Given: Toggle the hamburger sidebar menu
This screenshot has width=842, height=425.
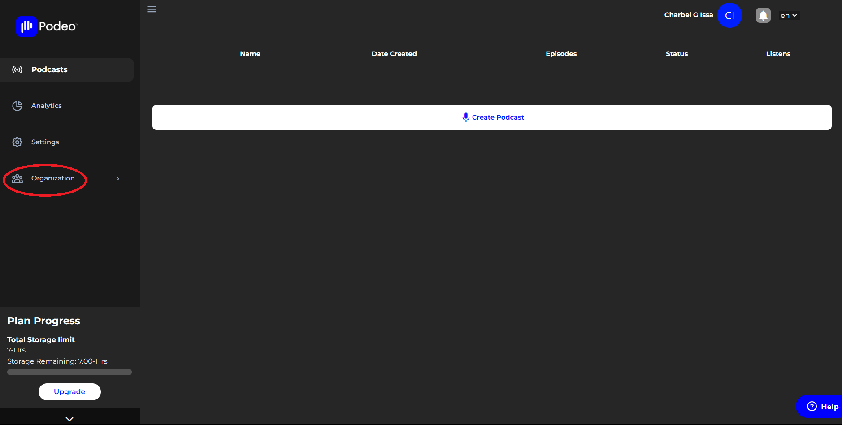Looking at the screenshot, I should pos(152,9).
